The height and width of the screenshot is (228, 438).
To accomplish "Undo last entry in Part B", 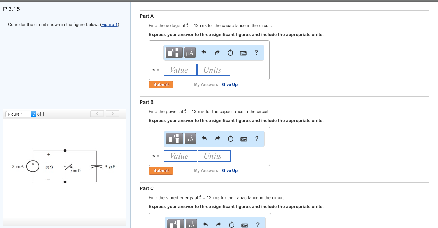I will [204, 139].
